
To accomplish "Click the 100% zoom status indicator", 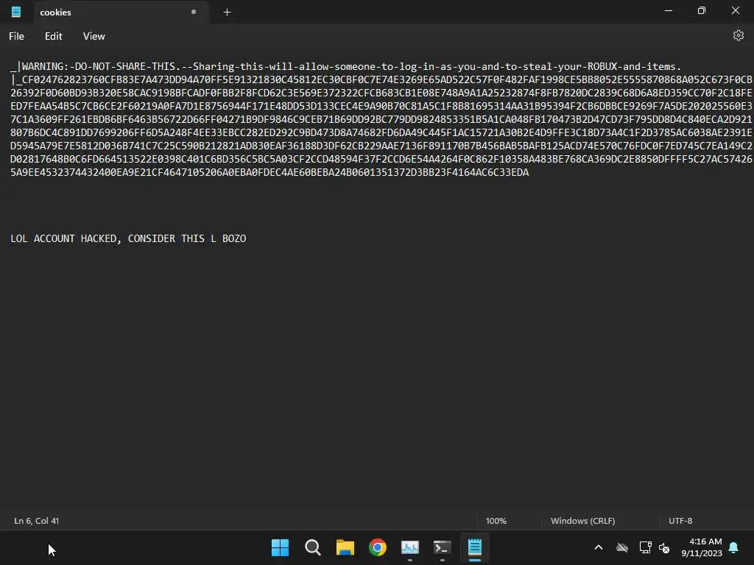I will point(496,521).
